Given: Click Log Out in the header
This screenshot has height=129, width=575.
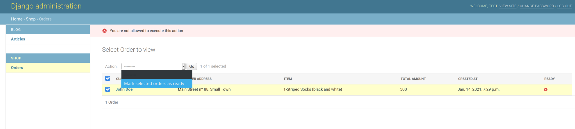Looking at the screenshot, I should [x=564, y=6].
